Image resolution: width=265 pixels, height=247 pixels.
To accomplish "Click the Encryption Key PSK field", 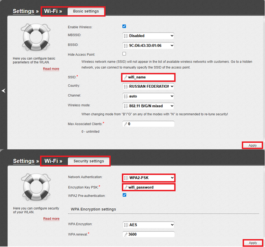I will point(149,187).
